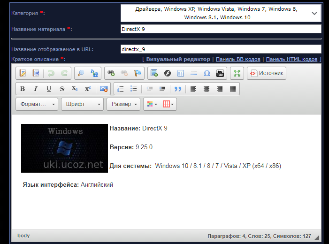Toggle underline formatting
This screenshot has height=244, width=329.
(49, 89)
